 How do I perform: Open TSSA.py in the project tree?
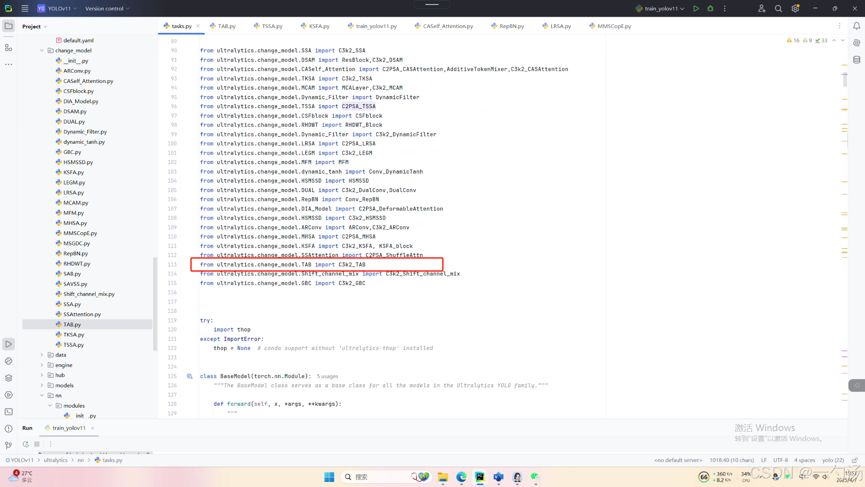click(73, 345)
